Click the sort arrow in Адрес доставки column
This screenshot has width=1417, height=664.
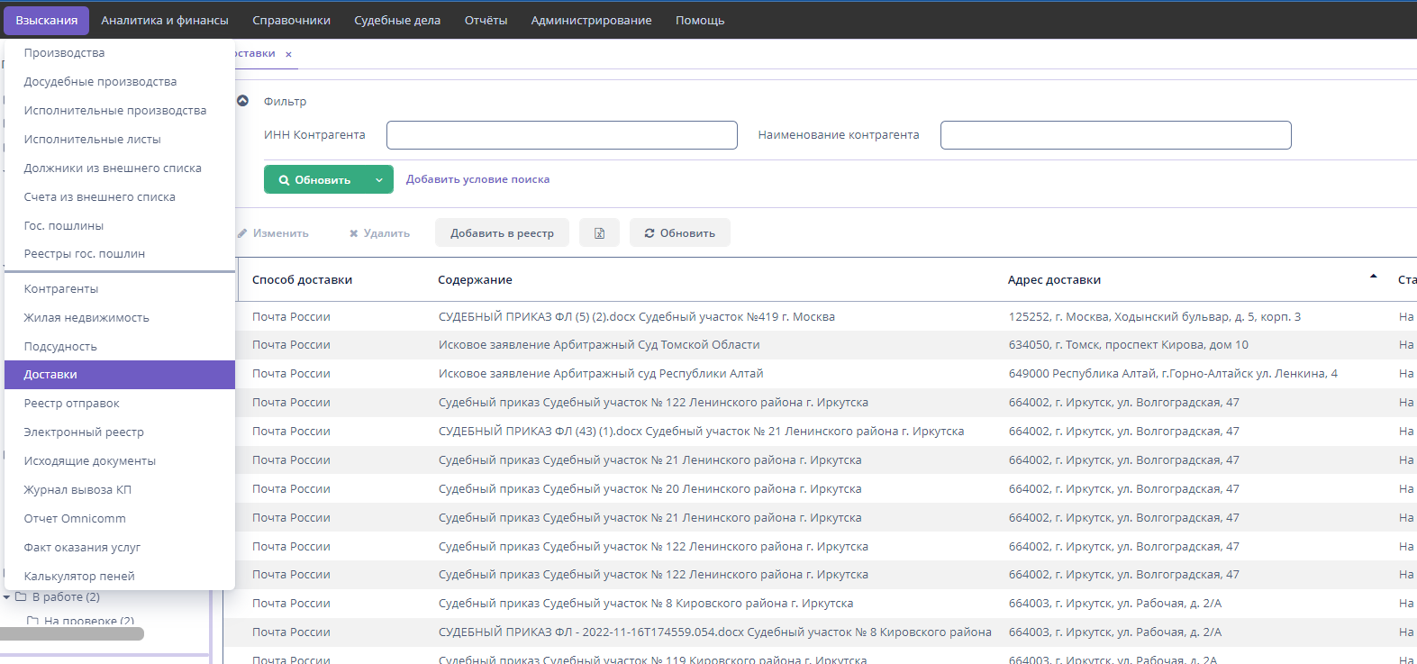(x=1373, y=277)
